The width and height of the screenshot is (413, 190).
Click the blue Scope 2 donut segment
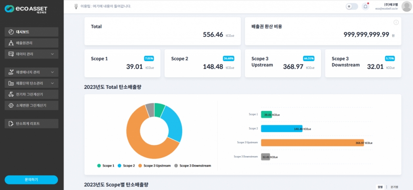click(x=173, y=124)
